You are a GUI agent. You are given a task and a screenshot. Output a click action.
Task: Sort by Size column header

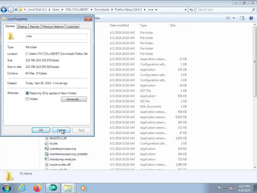tap(173, 25)
